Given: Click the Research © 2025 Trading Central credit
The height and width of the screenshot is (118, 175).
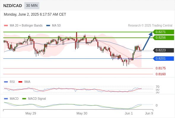Looking at the screenshot, I should (x=150, y=26).
